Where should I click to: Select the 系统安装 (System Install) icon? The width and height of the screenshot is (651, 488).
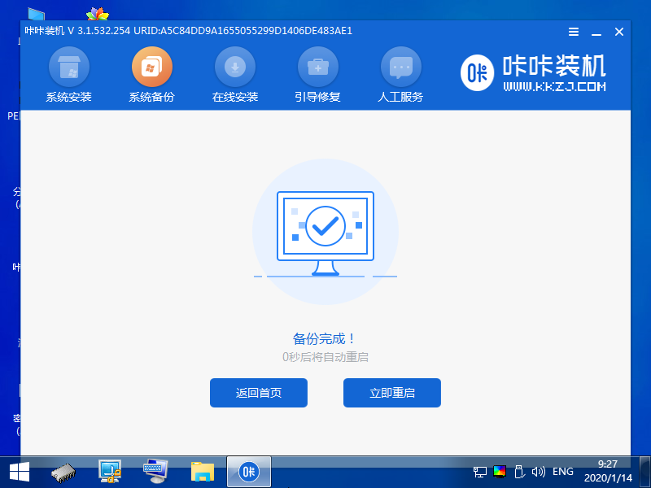tap(69, 73)
